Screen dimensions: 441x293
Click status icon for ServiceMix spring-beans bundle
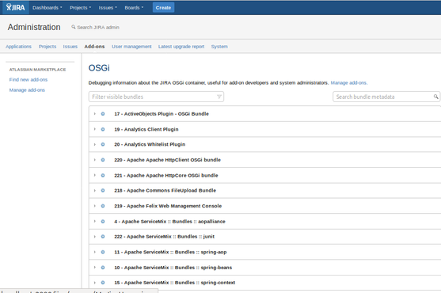pos(103,268)
